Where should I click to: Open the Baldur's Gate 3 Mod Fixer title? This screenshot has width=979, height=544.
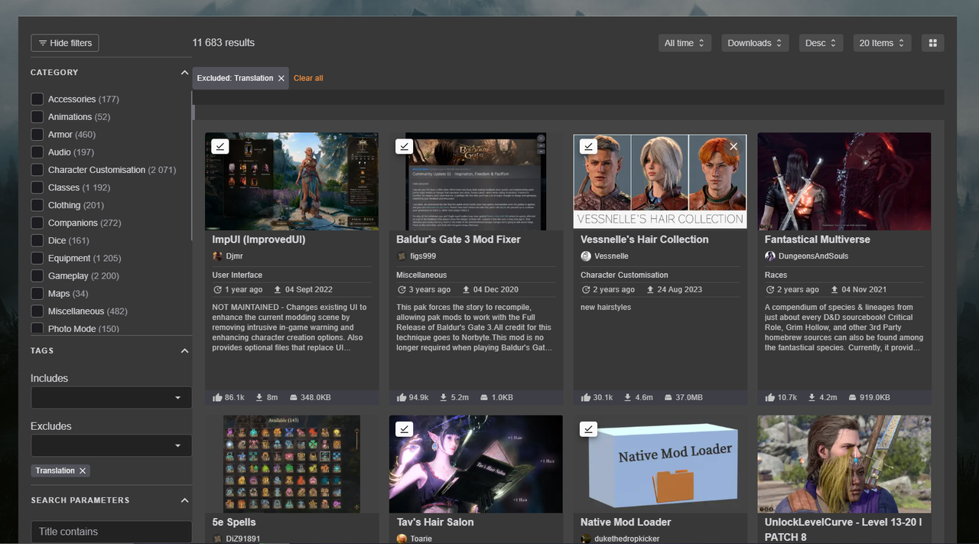(x=458, y=239)
